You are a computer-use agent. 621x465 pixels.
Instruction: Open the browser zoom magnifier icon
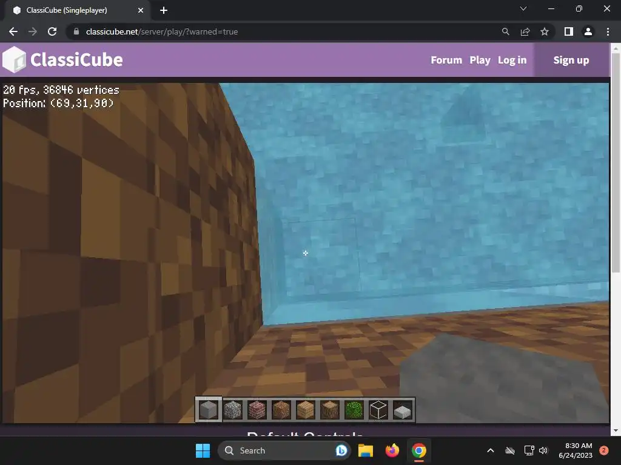tap(505, 31)
